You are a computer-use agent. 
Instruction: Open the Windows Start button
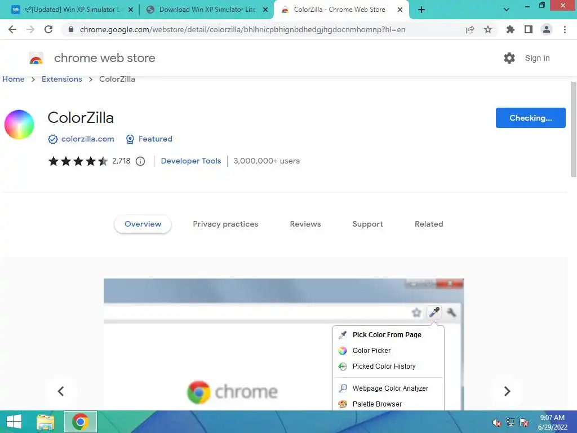point(14,422)
